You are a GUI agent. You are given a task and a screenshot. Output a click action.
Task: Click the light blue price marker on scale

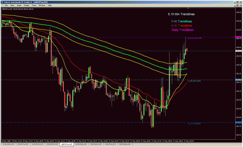tap(238, 80)
